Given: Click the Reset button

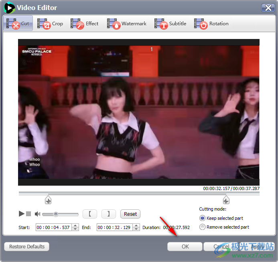Looking at the screenshot, I should (130, 214).
